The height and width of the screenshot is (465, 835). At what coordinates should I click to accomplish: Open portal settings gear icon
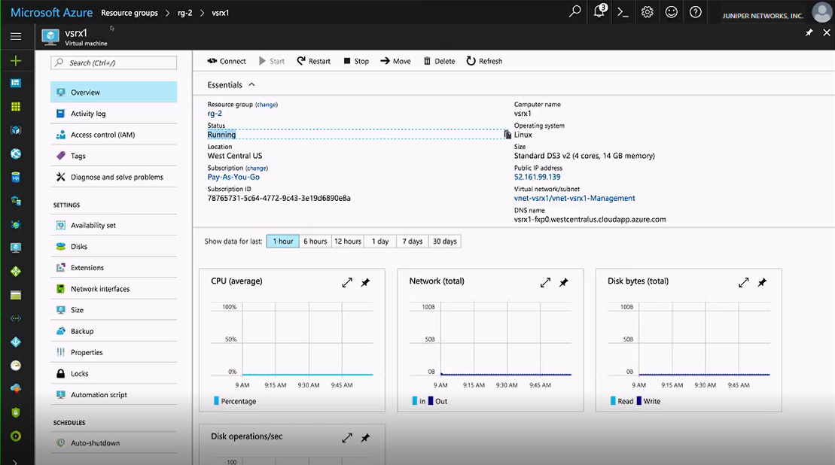(x=647, y=12)
